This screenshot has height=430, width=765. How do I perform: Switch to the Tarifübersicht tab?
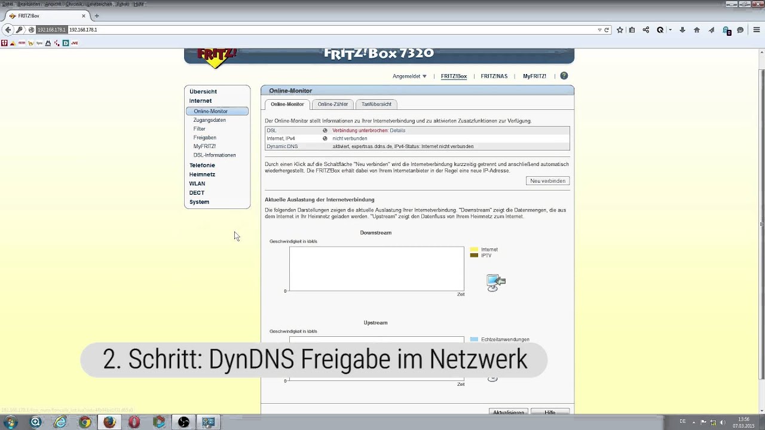[x=377, y=104]
